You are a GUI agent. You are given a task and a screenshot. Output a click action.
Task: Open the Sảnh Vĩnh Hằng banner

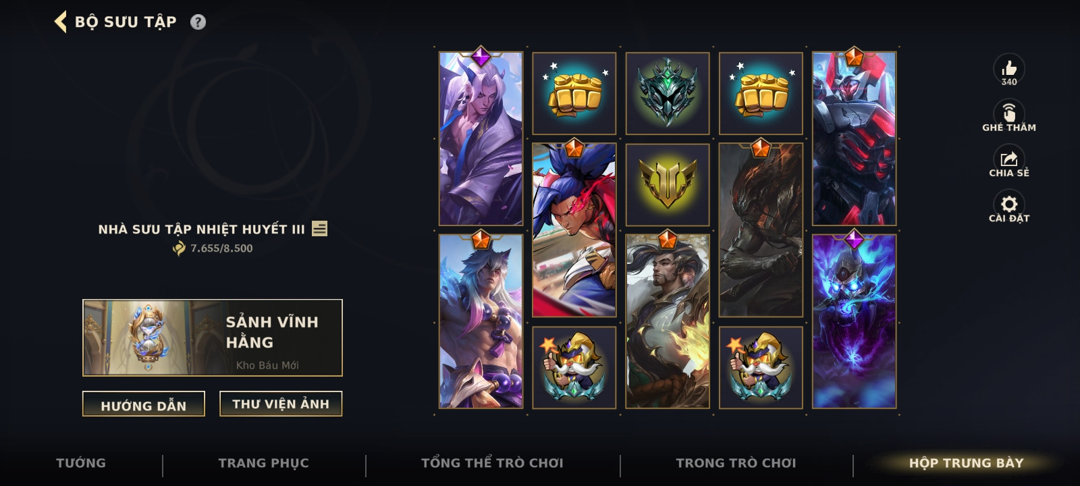(x=213, y=337)
